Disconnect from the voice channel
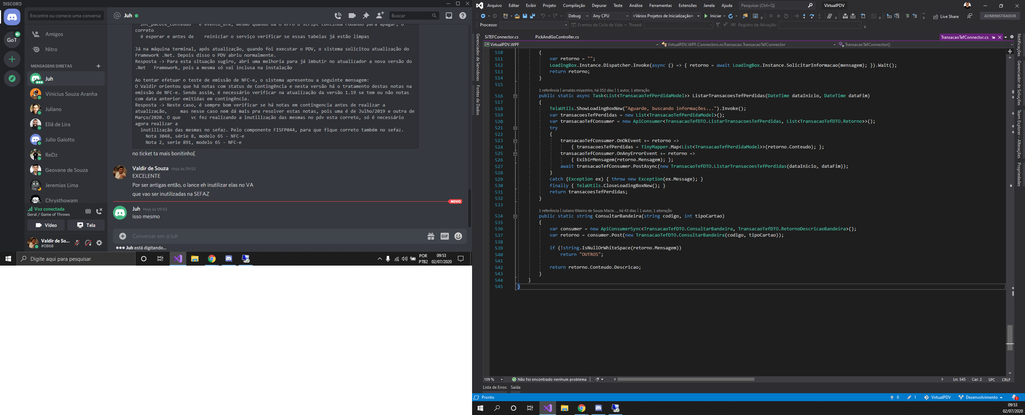The width and height of the screenshot is (1025, 415). click(99, 211)
